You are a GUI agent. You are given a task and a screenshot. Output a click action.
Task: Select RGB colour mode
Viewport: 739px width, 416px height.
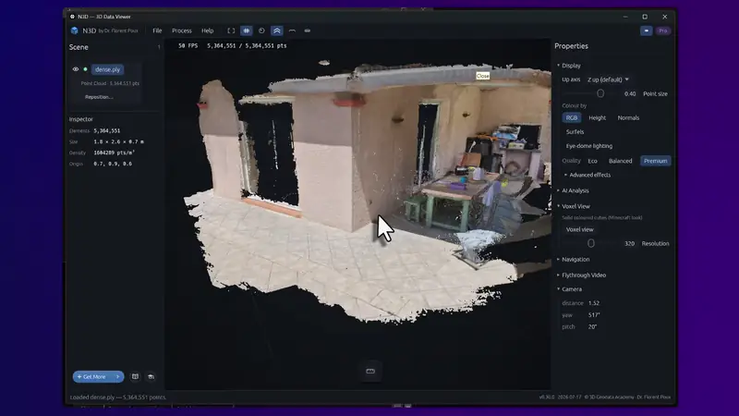click(x=571, y=118)
